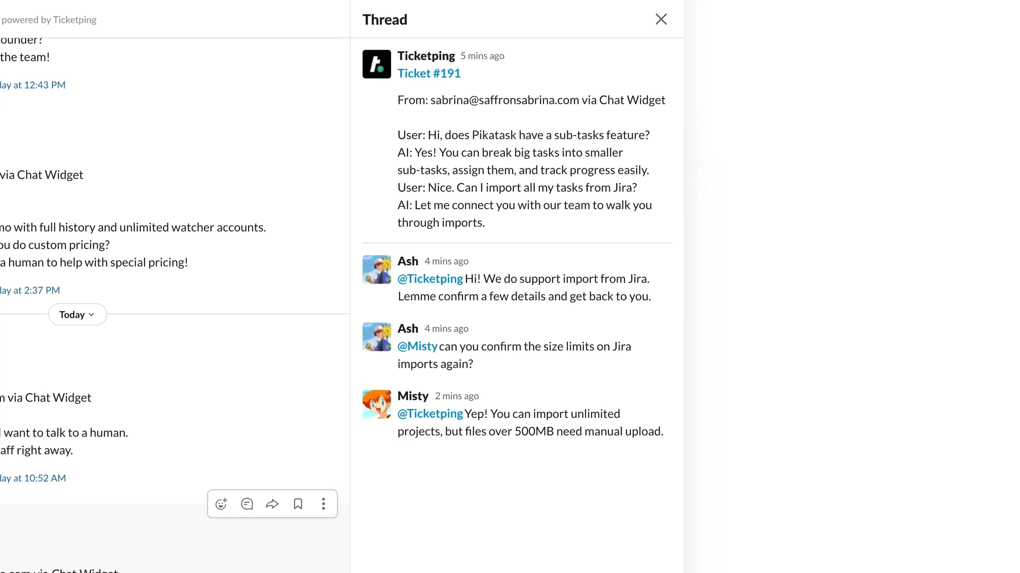Image resolution: width=1020 pixels, height=573 pixels.
Task: Click the @Ticketping mention in Ash's reply
Action: click(x=430, y=279)
